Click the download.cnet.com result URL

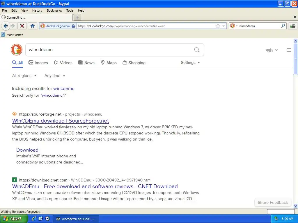click(x=85, y=180)
